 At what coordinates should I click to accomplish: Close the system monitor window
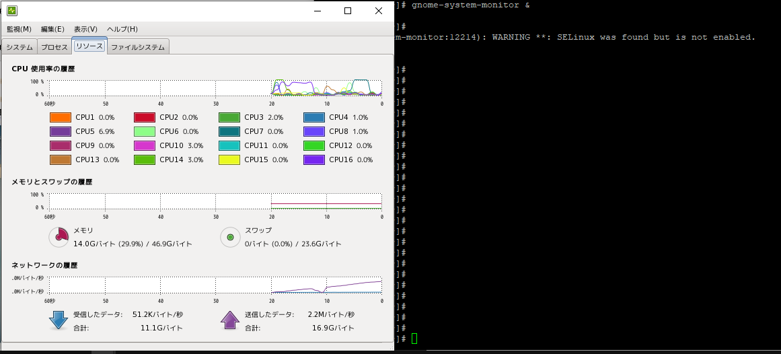coord(379,11)
